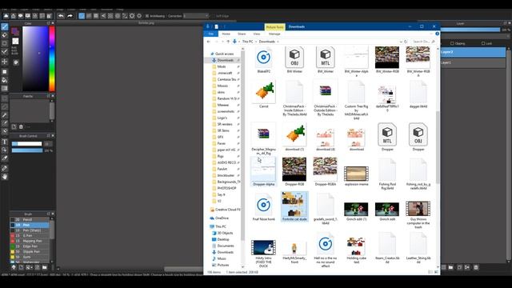Click the folder icon below Brush list
512x288 pixels.
(45, 267)
